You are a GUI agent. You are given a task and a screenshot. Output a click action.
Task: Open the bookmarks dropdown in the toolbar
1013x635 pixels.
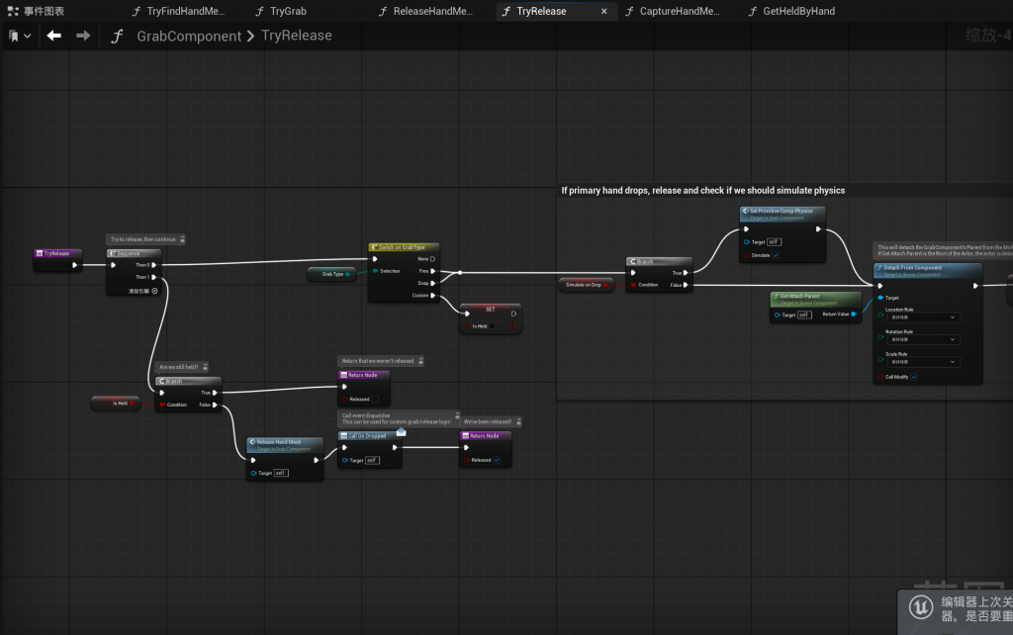tap(20, 36)
